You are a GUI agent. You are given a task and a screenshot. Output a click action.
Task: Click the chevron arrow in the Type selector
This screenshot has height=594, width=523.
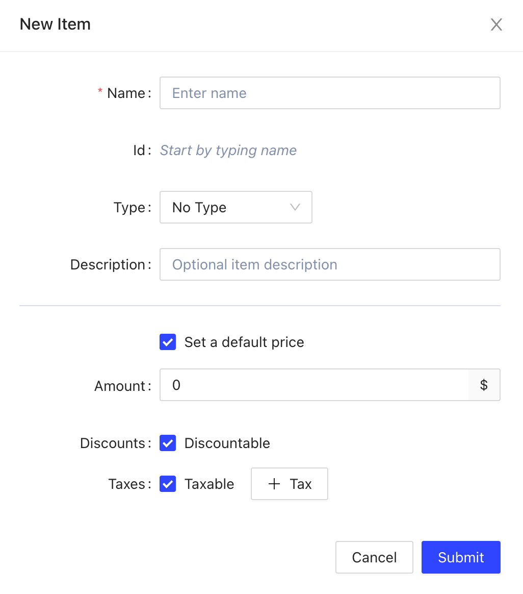click(295, 207)
